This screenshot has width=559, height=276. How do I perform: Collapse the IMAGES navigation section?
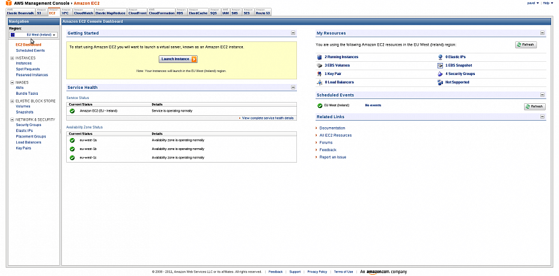pos(12,83)
